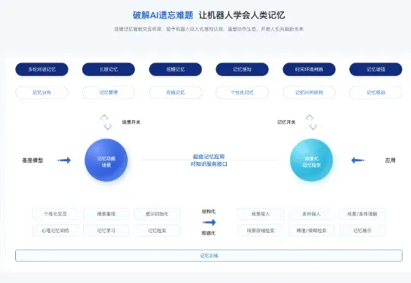
Task: Select the dashed 在线记忆 tag
Action: tap(175, 93)
